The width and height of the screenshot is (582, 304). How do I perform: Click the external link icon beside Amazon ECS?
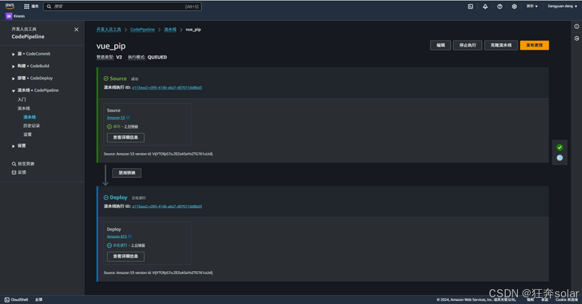[129, 236]
